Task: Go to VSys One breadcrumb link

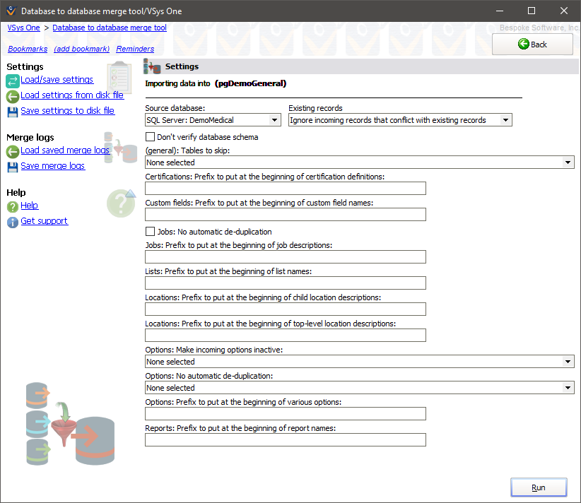Action: pos(23,28)
